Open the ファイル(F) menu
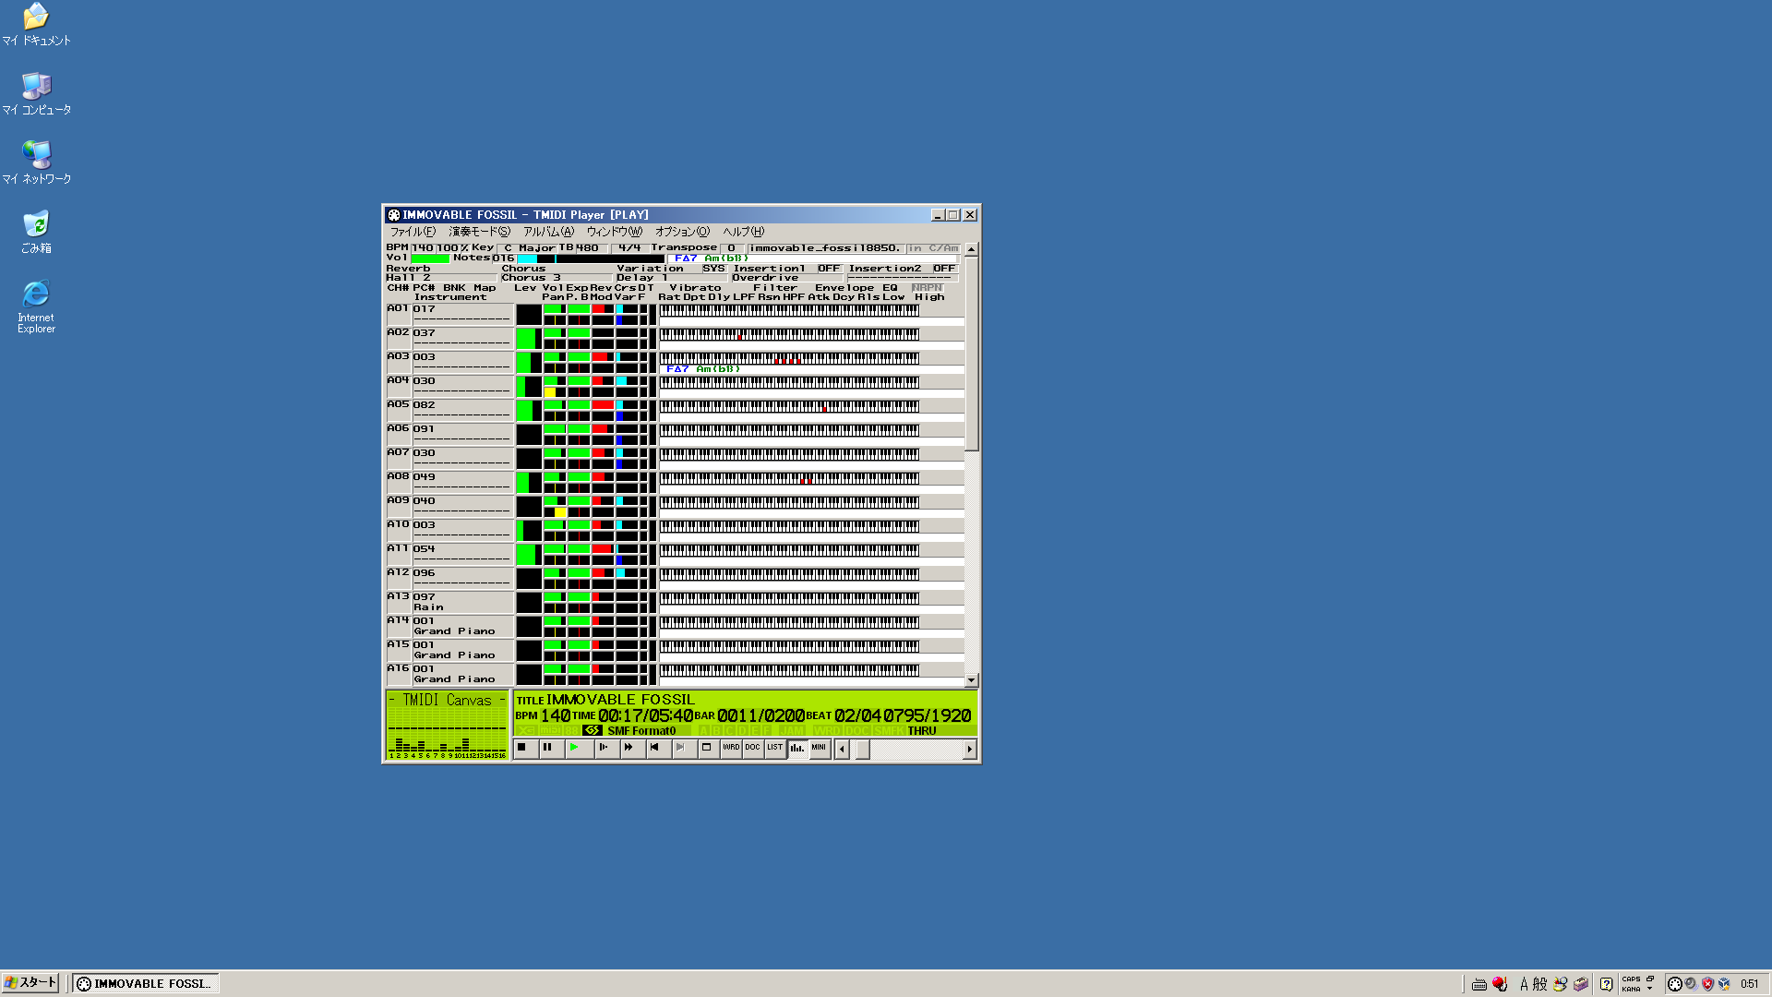Viewport: 1772px width, 997px height. pos(413,232)
